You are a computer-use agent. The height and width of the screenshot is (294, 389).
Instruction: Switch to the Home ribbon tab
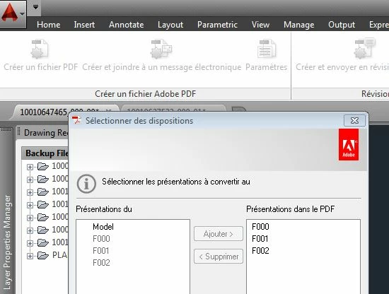click(48, 25)
